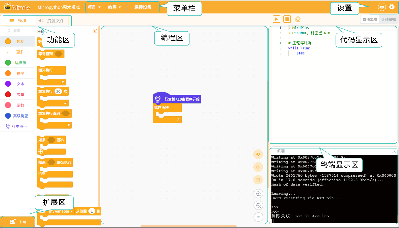Switch code view to 手动编辑 mode
The image size is (399, 228).
388,20
